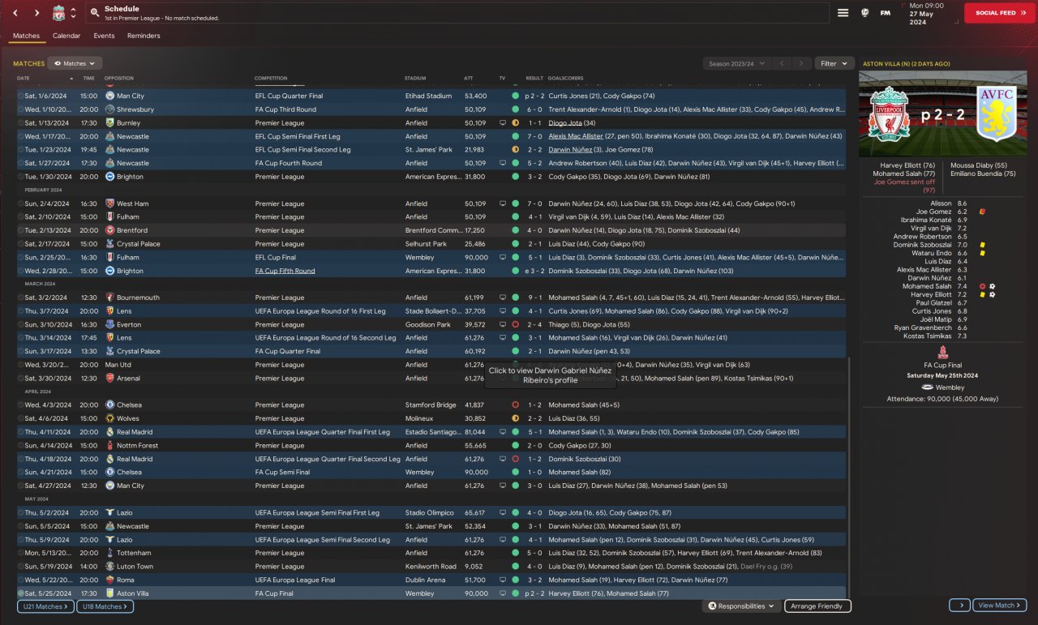
Task: Click the View Match button
Action: 1000,606
